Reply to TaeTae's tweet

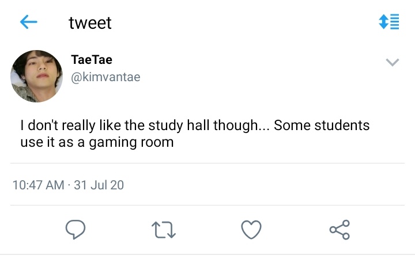click(x=76, y=230)
